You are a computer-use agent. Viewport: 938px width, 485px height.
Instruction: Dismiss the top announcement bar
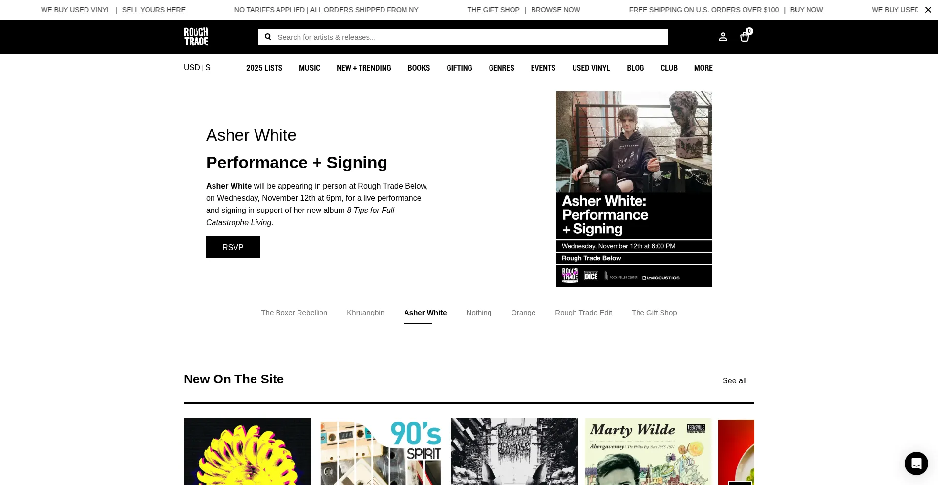[928, 10]
